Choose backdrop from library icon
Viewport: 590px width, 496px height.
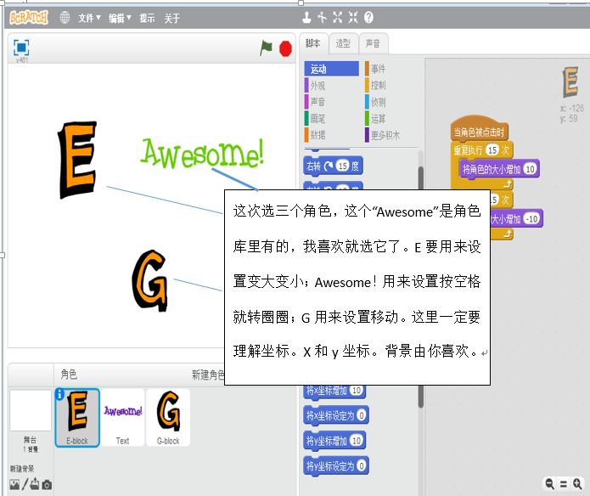point(14,485)
